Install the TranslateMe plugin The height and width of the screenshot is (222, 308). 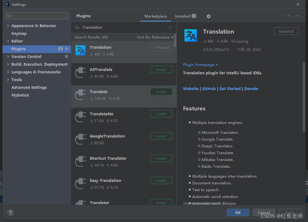pyautogui.click(x=161, y=114)
